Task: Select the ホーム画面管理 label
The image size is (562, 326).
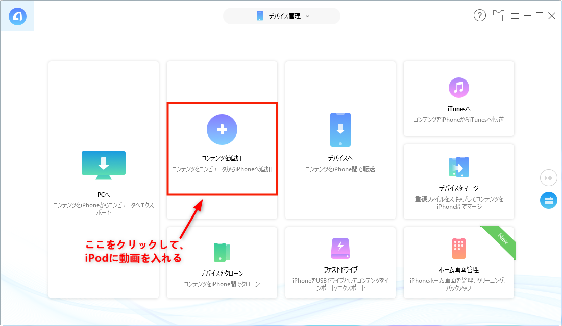Action: coord(459,270)
